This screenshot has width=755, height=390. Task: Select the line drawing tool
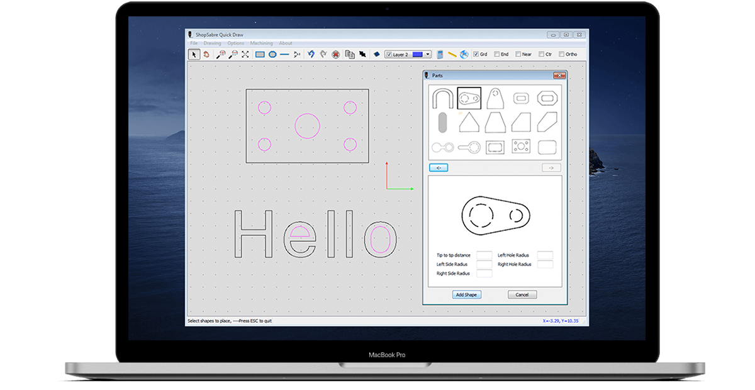pos(284,55)
